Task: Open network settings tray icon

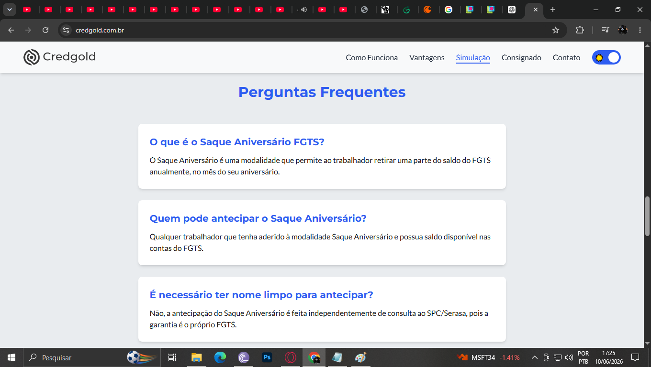Action: [558, 357]
